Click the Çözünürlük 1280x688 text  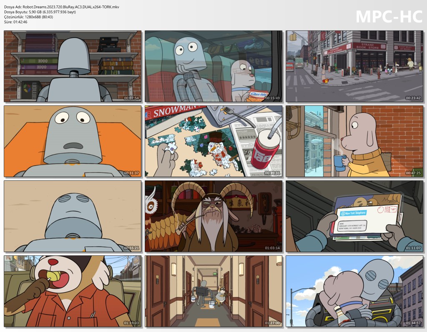[x=29, y=17]
